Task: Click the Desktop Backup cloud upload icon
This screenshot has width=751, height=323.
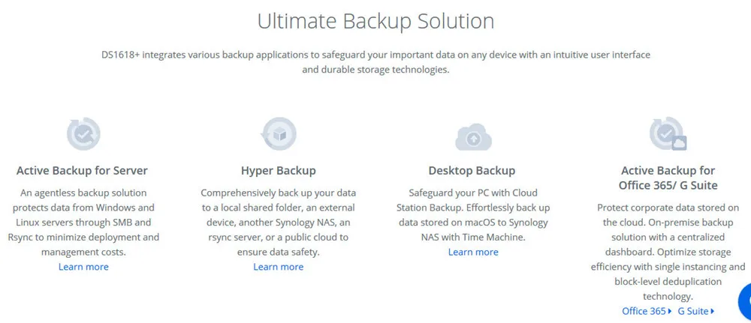Action: coord(473,136)
